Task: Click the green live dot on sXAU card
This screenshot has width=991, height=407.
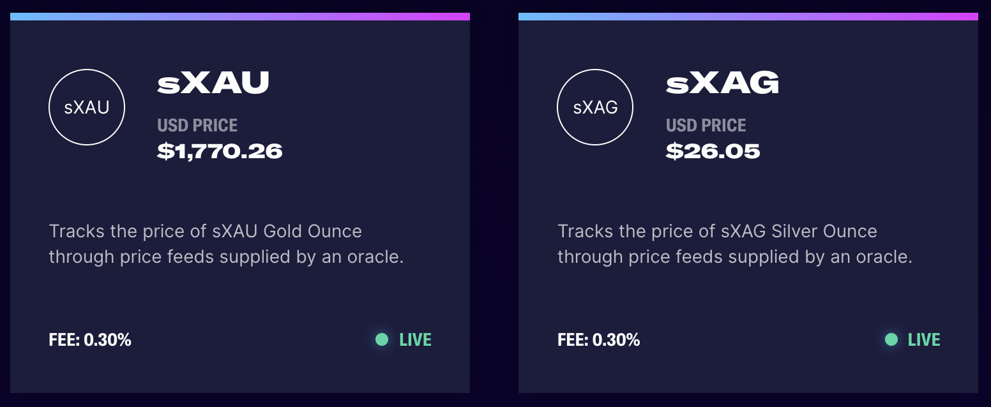Action: [x=382, y=339]
